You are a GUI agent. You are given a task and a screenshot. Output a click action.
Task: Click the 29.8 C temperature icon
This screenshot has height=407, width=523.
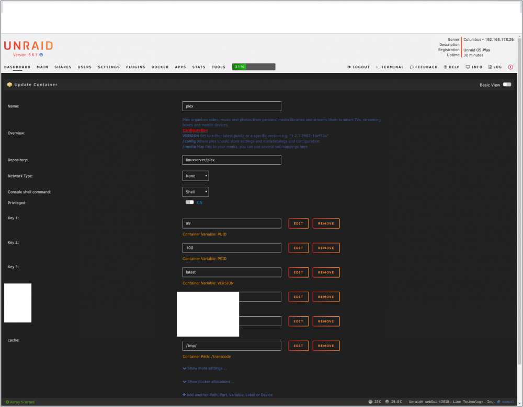387,402
